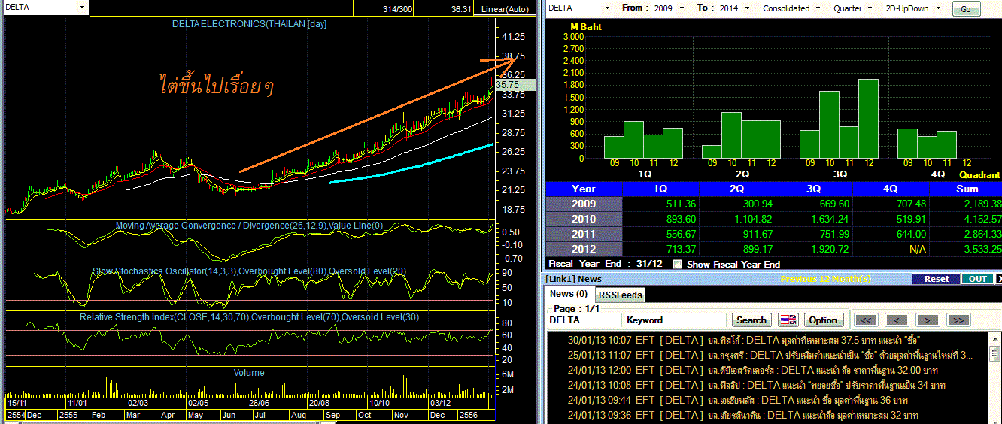Click the N/A cell for 4Q 2012
Viewport: 1002px width, 424px height.
click(891, 249)
